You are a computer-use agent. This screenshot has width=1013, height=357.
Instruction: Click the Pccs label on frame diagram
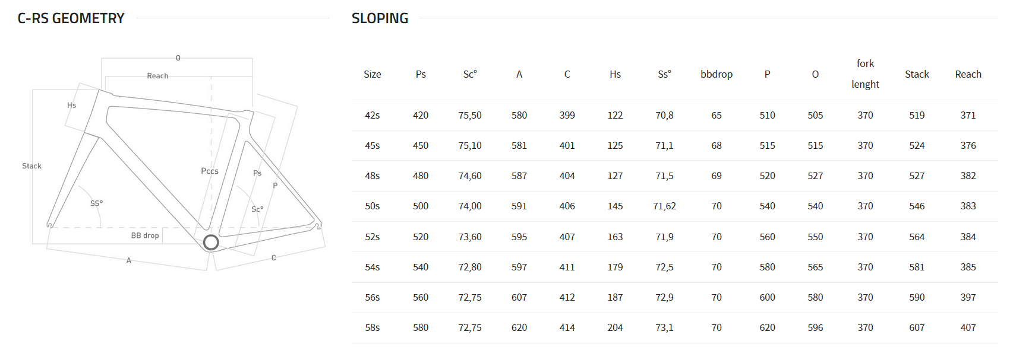pyautogui.click(x=210, y=171)
